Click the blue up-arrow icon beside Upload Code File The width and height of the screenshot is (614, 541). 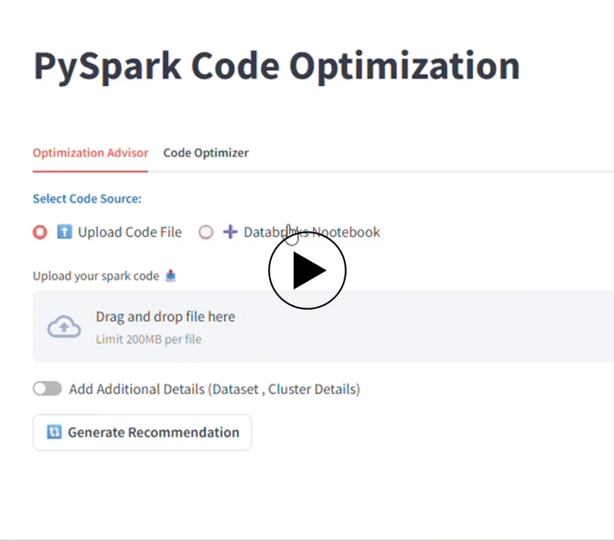coord(64,232)
